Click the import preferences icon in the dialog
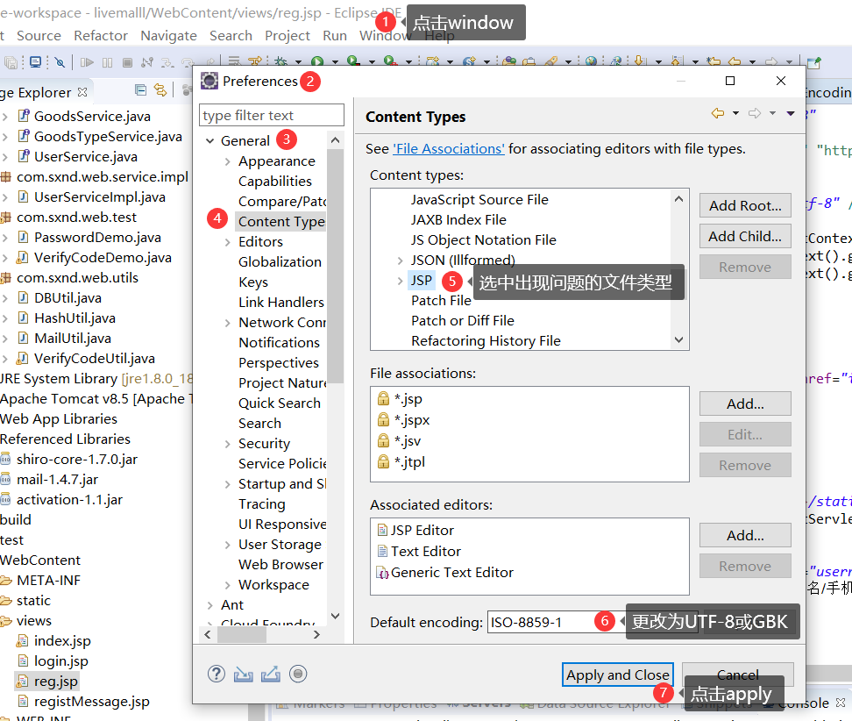This screenshot has width=852, height=721. click(x=244, y=674)
